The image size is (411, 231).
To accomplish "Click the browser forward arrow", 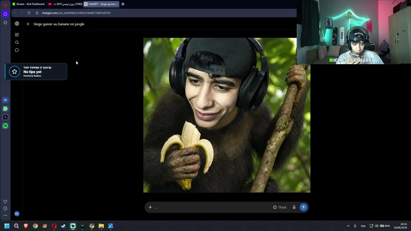I will point(22,13).
